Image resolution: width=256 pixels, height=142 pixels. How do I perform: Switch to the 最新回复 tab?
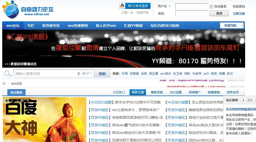157,92
